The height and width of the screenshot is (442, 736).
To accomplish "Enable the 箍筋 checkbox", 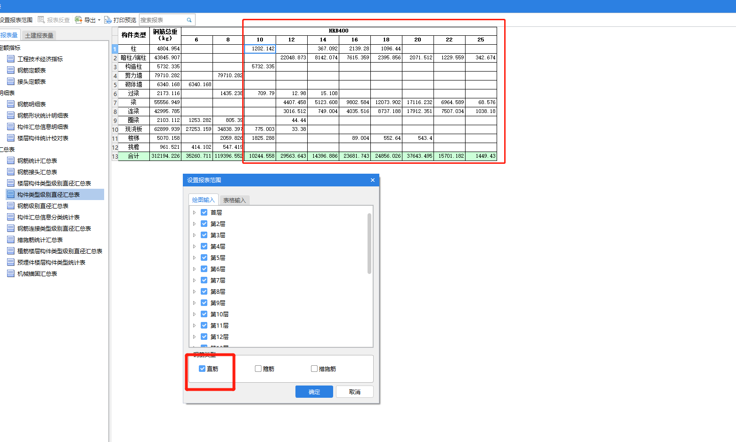I will 258,369.
